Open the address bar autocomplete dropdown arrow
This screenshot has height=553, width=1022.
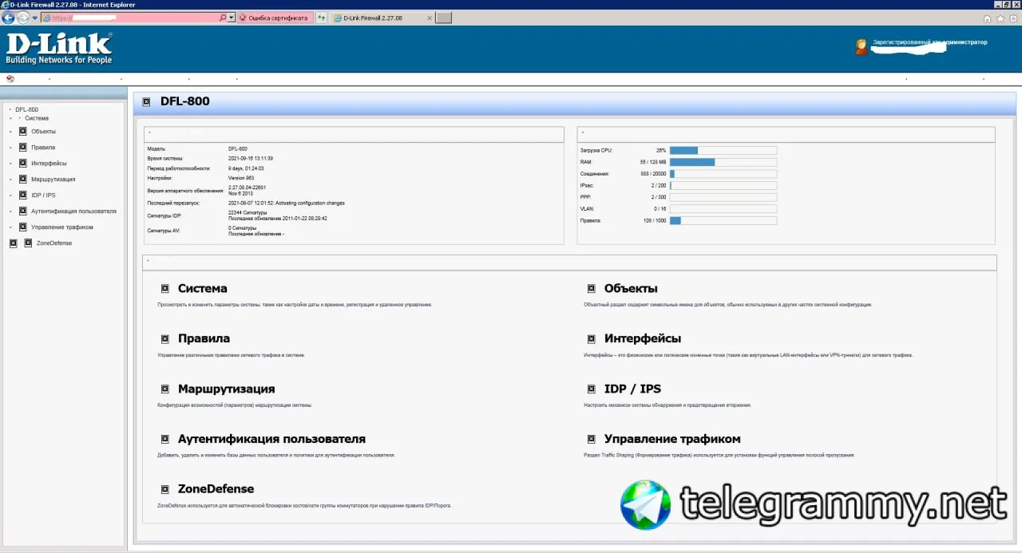(232, 18)
